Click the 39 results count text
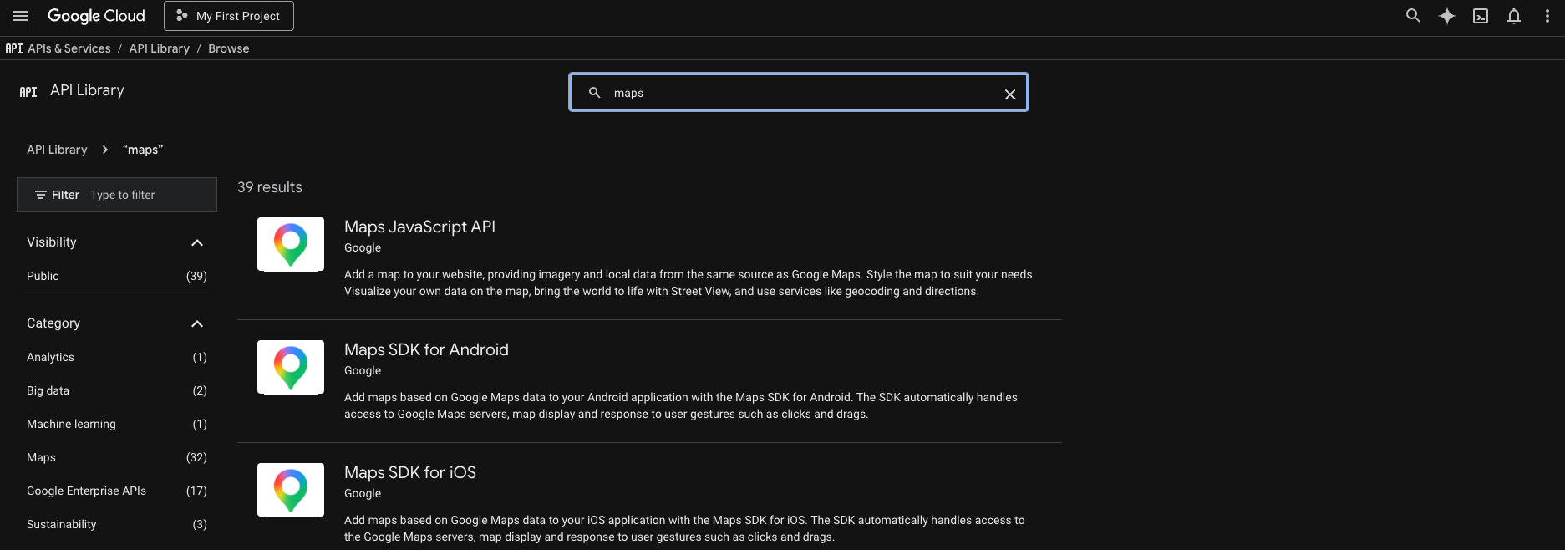 (270, 187)
